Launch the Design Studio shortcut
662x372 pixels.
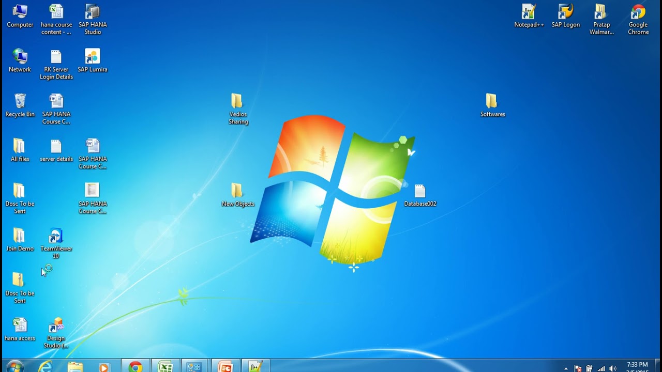pos(56,333)
